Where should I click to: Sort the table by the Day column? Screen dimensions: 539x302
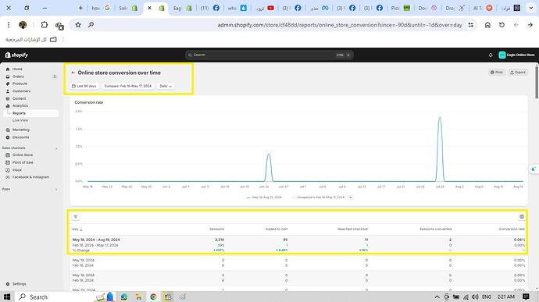pyautogui.click(x=77, y=229)
